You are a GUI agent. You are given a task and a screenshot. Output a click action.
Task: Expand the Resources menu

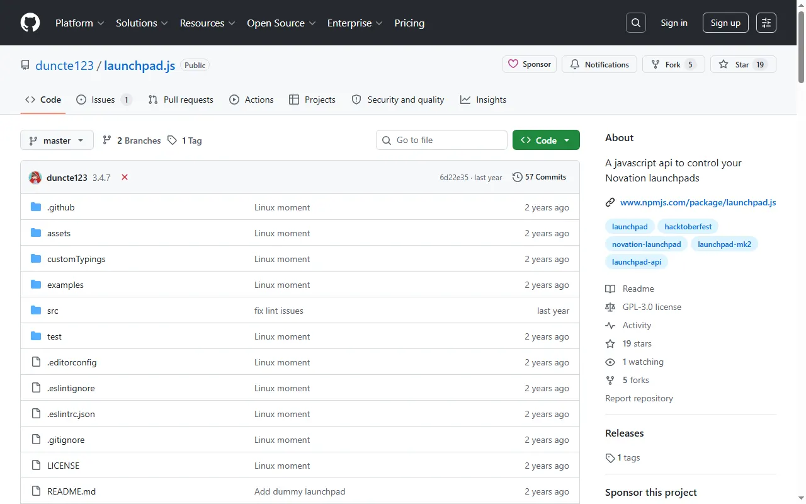click(x=207, y=23)
